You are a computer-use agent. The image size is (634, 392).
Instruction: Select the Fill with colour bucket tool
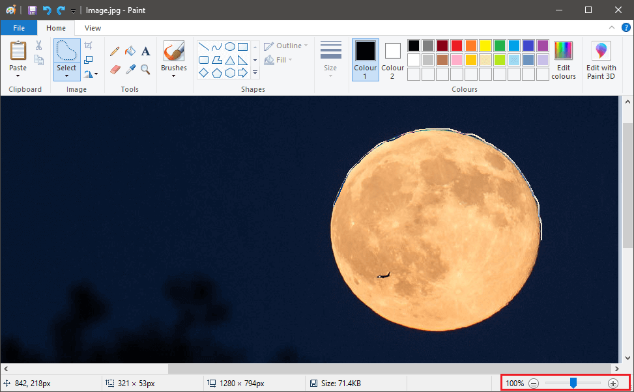click(x=130, y=51)
